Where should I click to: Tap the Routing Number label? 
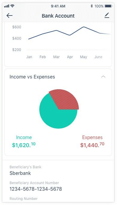tap(24, 199)
